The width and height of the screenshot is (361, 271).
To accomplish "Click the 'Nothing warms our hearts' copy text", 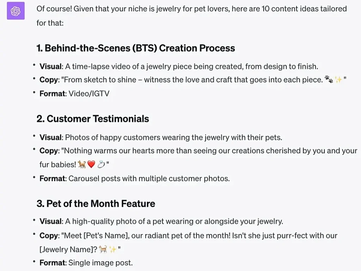I will point(198,157).
